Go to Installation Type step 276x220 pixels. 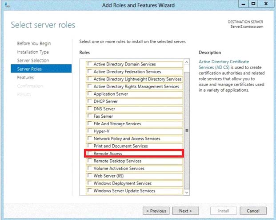[x=33, y=52]
